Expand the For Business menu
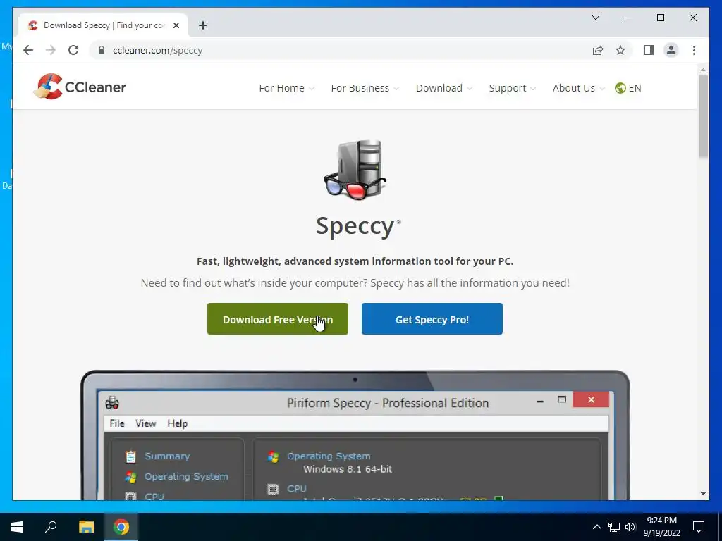This screenshot has height=541, width=722. click(365, 88)
